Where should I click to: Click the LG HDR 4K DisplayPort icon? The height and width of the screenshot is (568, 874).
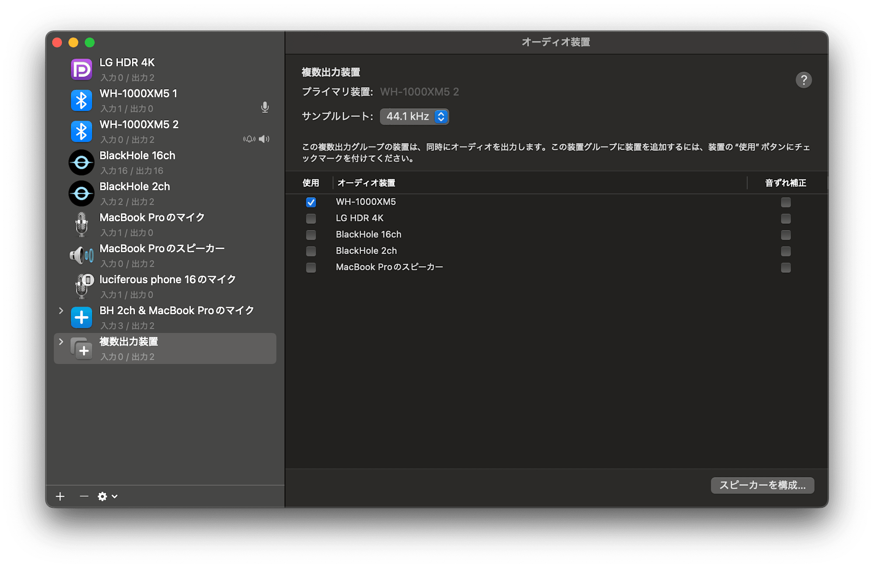(x=81, y=70)
